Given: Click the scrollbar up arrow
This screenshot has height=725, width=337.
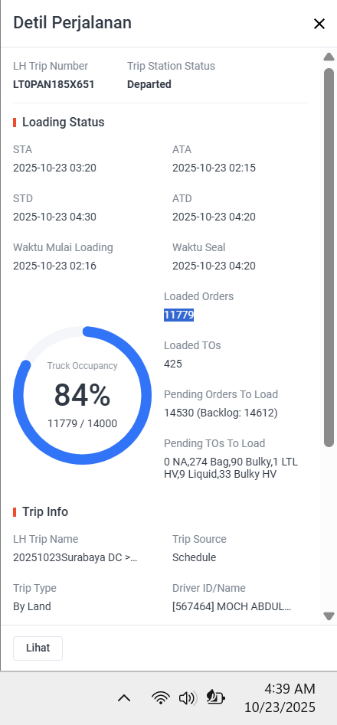Looking at the screenshot, I should point(329,57).
